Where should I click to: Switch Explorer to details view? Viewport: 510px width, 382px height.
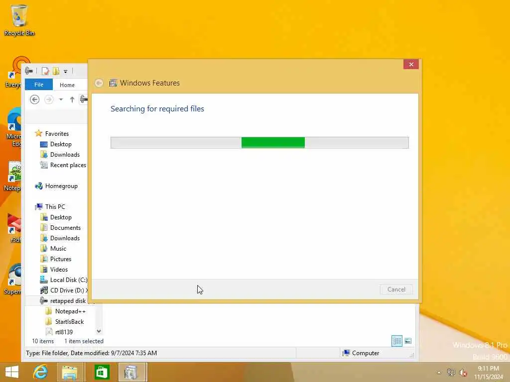(397, 341)
